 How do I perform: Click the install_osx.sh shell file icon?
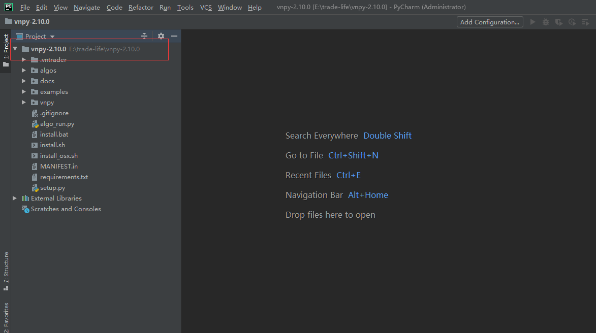[x=35, y=156]
